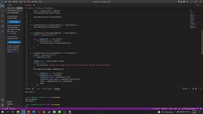Open the Accounts icon in activity bar

coord(3,100)
